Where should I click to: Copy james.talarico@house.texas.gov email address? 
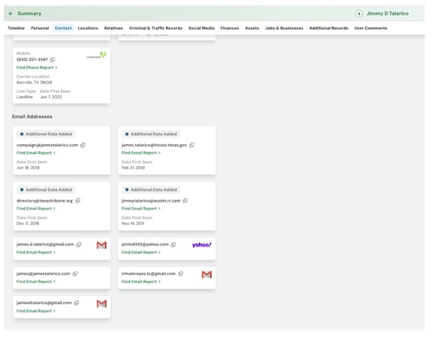pyautogui.click(x=192, y=145)
